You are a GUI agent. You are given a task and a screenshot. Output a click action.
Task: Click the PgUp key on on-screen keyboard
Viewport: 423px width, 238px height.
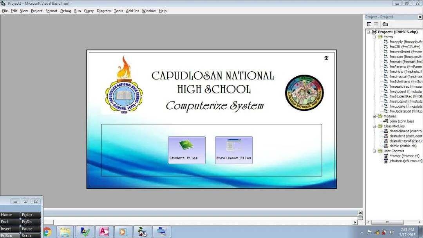[x=31, y=215]
